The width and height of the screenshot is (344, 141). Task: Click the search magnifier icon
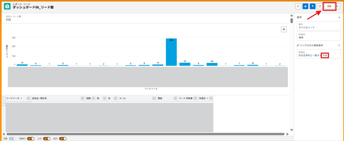pos(298,6)
